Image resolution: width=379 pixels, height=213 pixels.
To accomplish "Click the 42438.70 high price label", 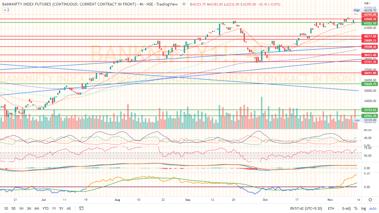I will (x=370, y=10).
